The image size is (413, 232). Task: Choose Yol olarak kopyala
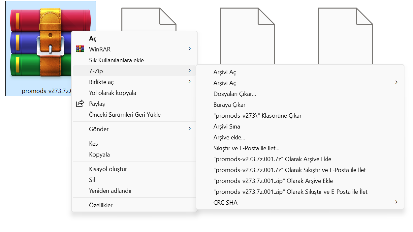pyautogui.click(x=112, y=93)
